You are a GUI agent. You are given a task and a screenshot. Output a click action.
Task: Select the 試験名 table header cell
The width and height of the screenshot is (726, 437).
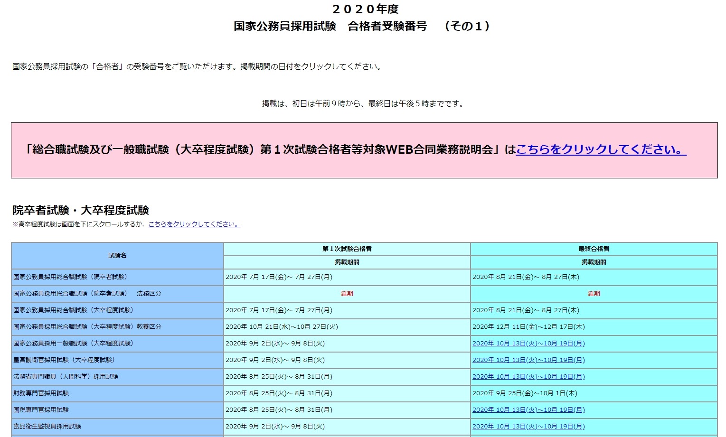pyautogui.click(x=116, y=255)
